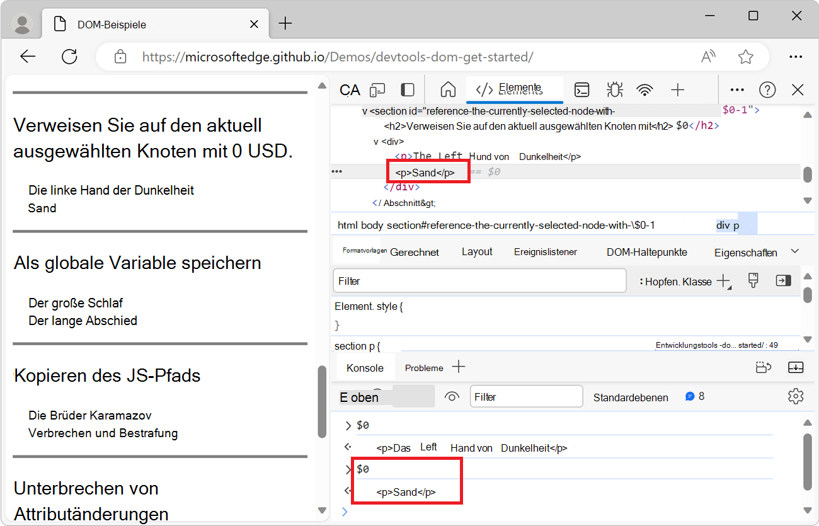Open the DevTools home panel icon
The image size is (819, 526).
tap(448, 89)
